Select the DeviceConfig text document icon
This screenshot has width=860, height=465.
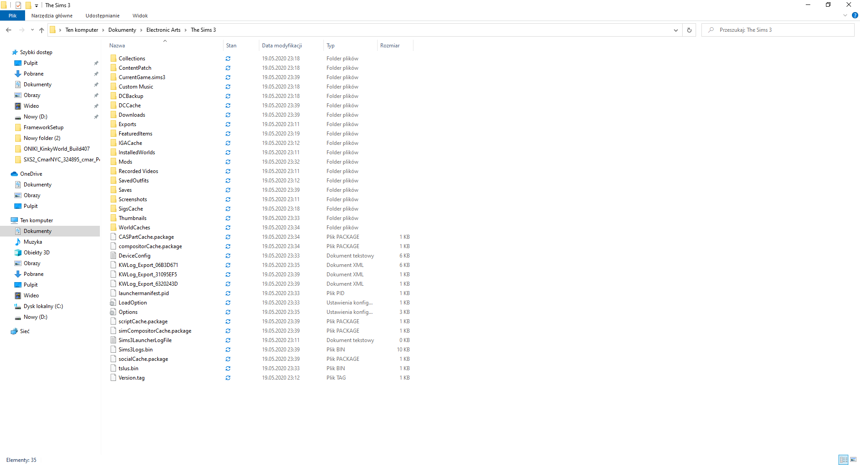(x=113, y=256)
